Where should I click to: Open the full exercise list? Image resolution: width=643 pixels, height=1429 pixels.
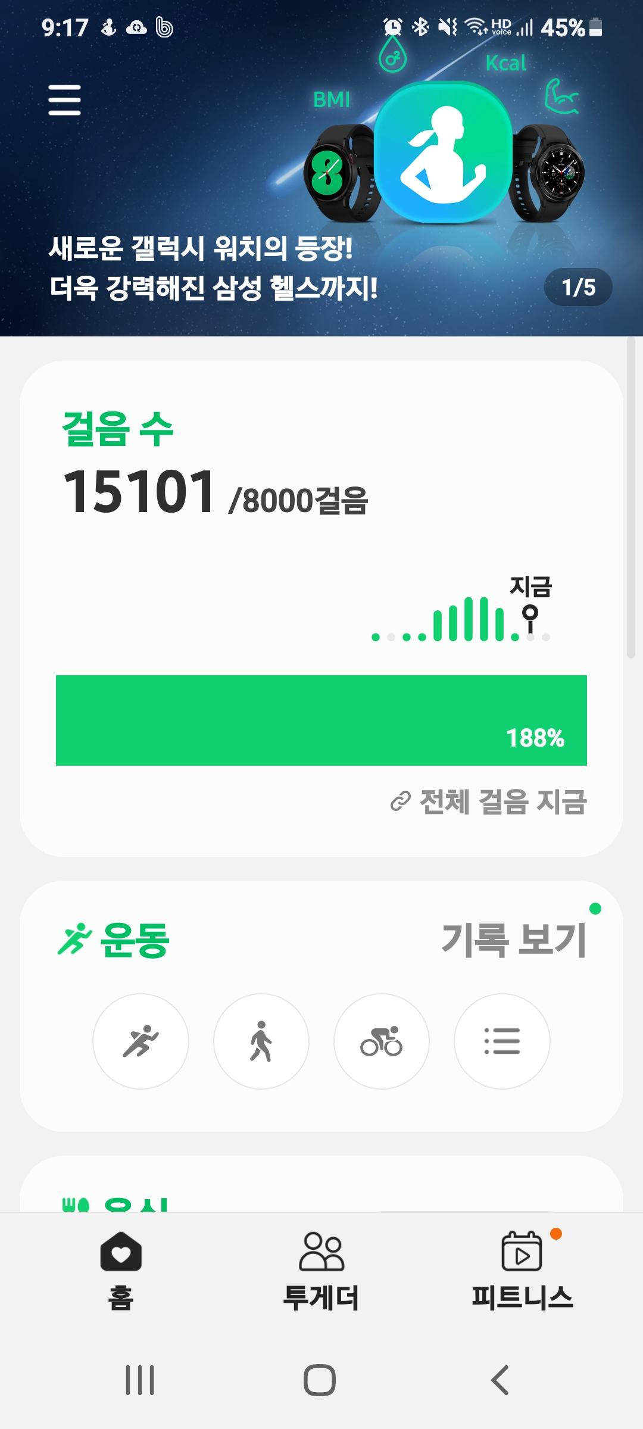coord(502,1041)
